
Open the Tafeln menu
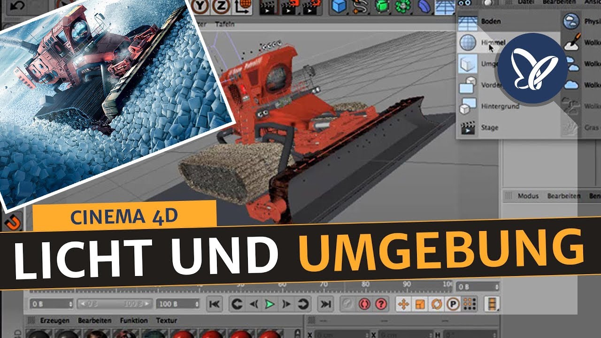tap(224, 24)
